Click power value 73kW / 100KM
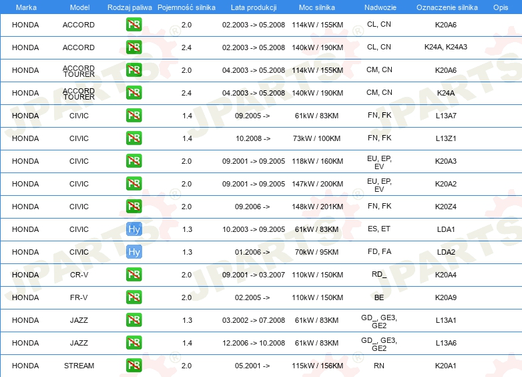522x377 pixels. [316, 138]
